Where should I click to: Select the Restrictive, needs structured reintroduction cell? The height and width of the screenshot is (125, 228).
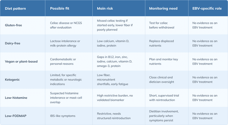114,116
